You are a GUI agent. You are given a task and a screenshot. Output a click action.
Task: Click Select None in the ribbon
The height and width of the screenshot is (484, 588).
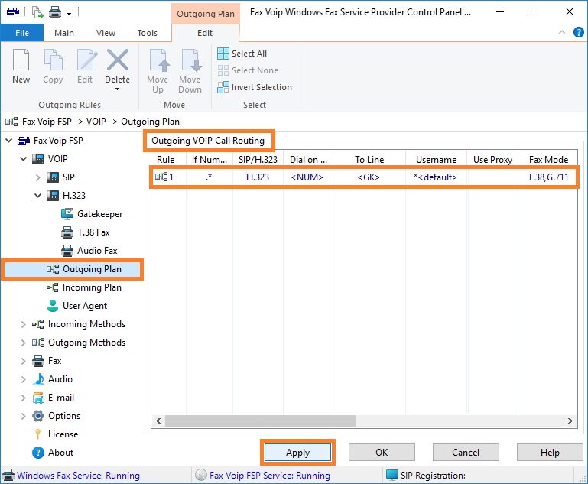click(x=248, y=70)
